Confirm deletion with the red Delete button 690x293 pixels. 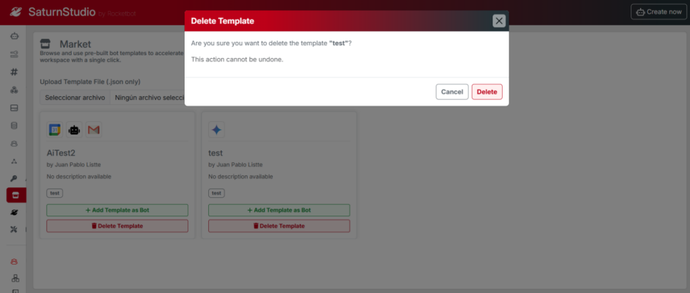click(x=487, y=92)
